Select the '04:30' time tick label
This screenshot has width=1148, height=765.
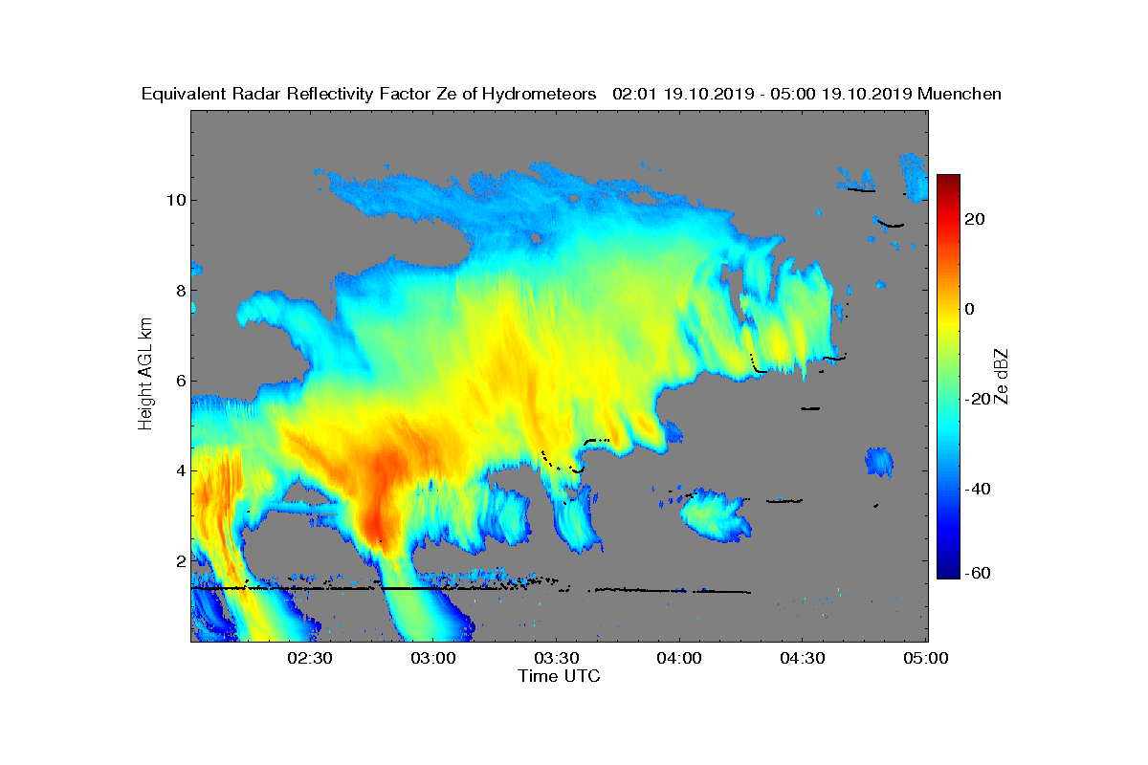click(803, 659)
